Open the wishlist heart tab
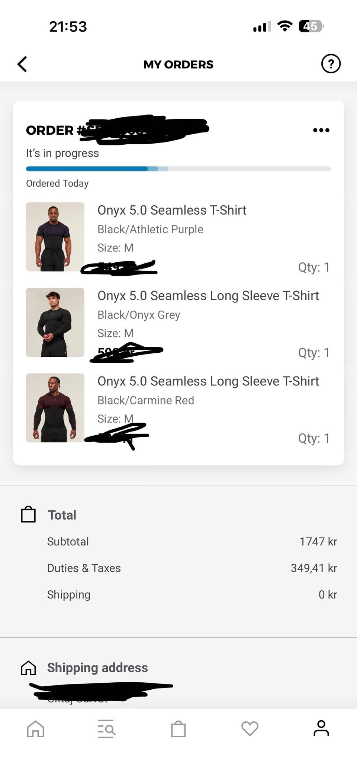Image resolution: width=357 pixels, height=776 pixels. click(x=250, y=728)
